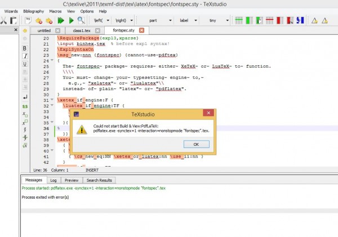Click the Bold formatting icon in sidebar
Screen dimensions: 338x237
coord(25,48)
